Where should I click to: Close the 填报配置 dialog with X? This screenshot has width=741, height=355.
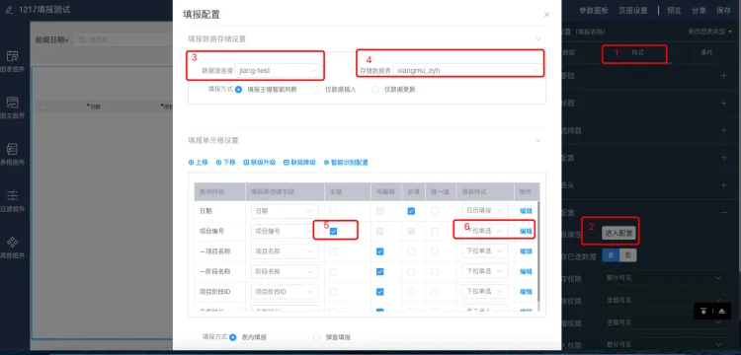pos(546,15)
